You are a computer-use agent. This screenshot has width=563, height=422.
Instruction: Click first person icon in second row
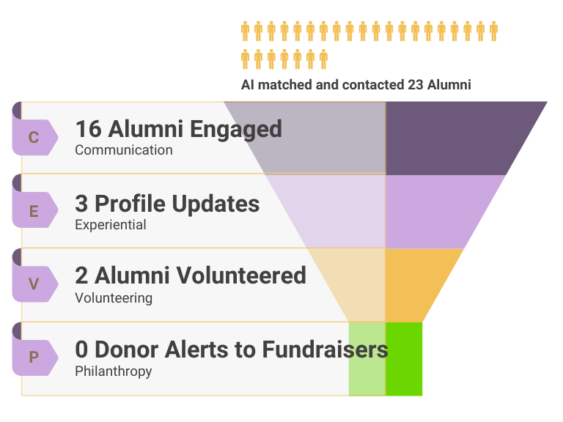click(x=246, y=59)
